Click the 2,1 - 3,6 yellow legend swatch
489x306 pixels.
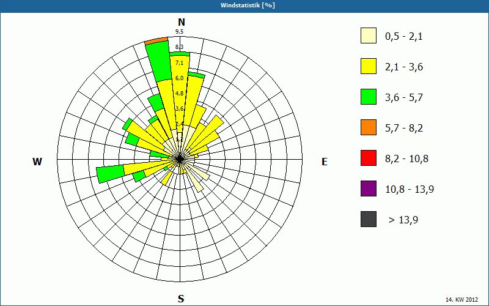369,66
